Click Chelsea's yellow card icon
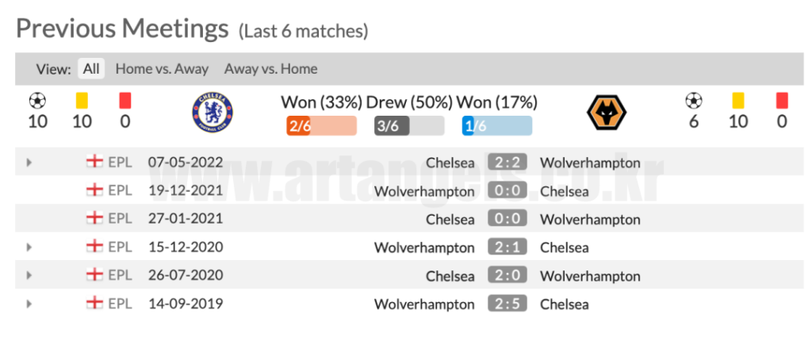 (x=82, y=100)
